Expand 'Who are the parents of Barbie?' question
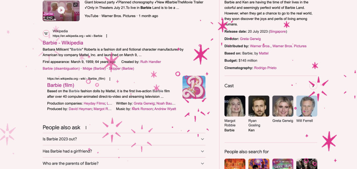 (x=124, y=163)
